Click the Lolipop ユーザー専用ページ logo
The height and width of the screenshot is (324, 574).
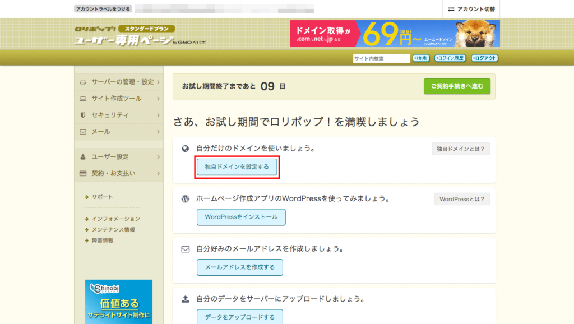click(140, 36)
